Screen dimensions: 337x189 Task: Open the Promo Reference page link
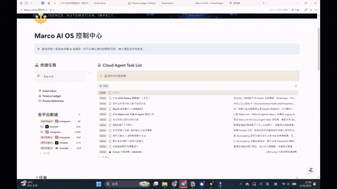point(53,101)
